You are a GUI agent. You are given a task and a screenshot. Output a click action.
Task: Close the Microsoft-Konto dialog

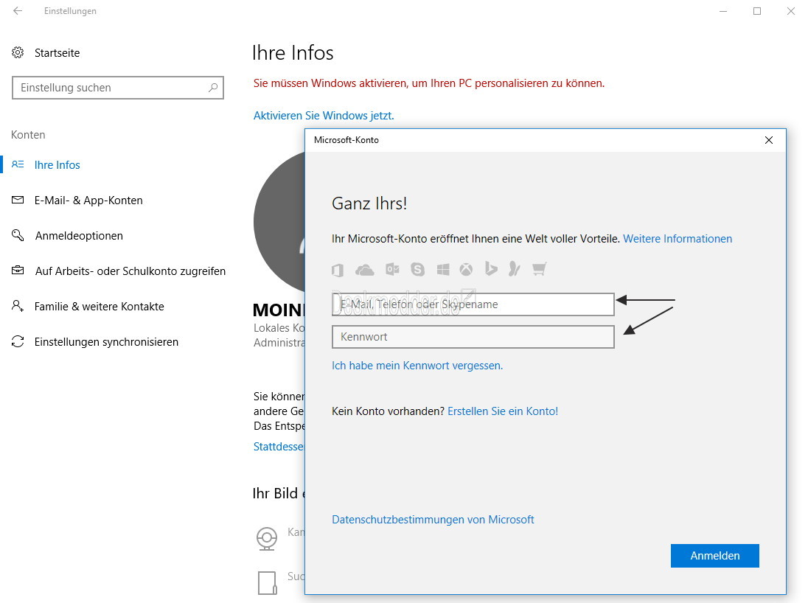[769, 140]
